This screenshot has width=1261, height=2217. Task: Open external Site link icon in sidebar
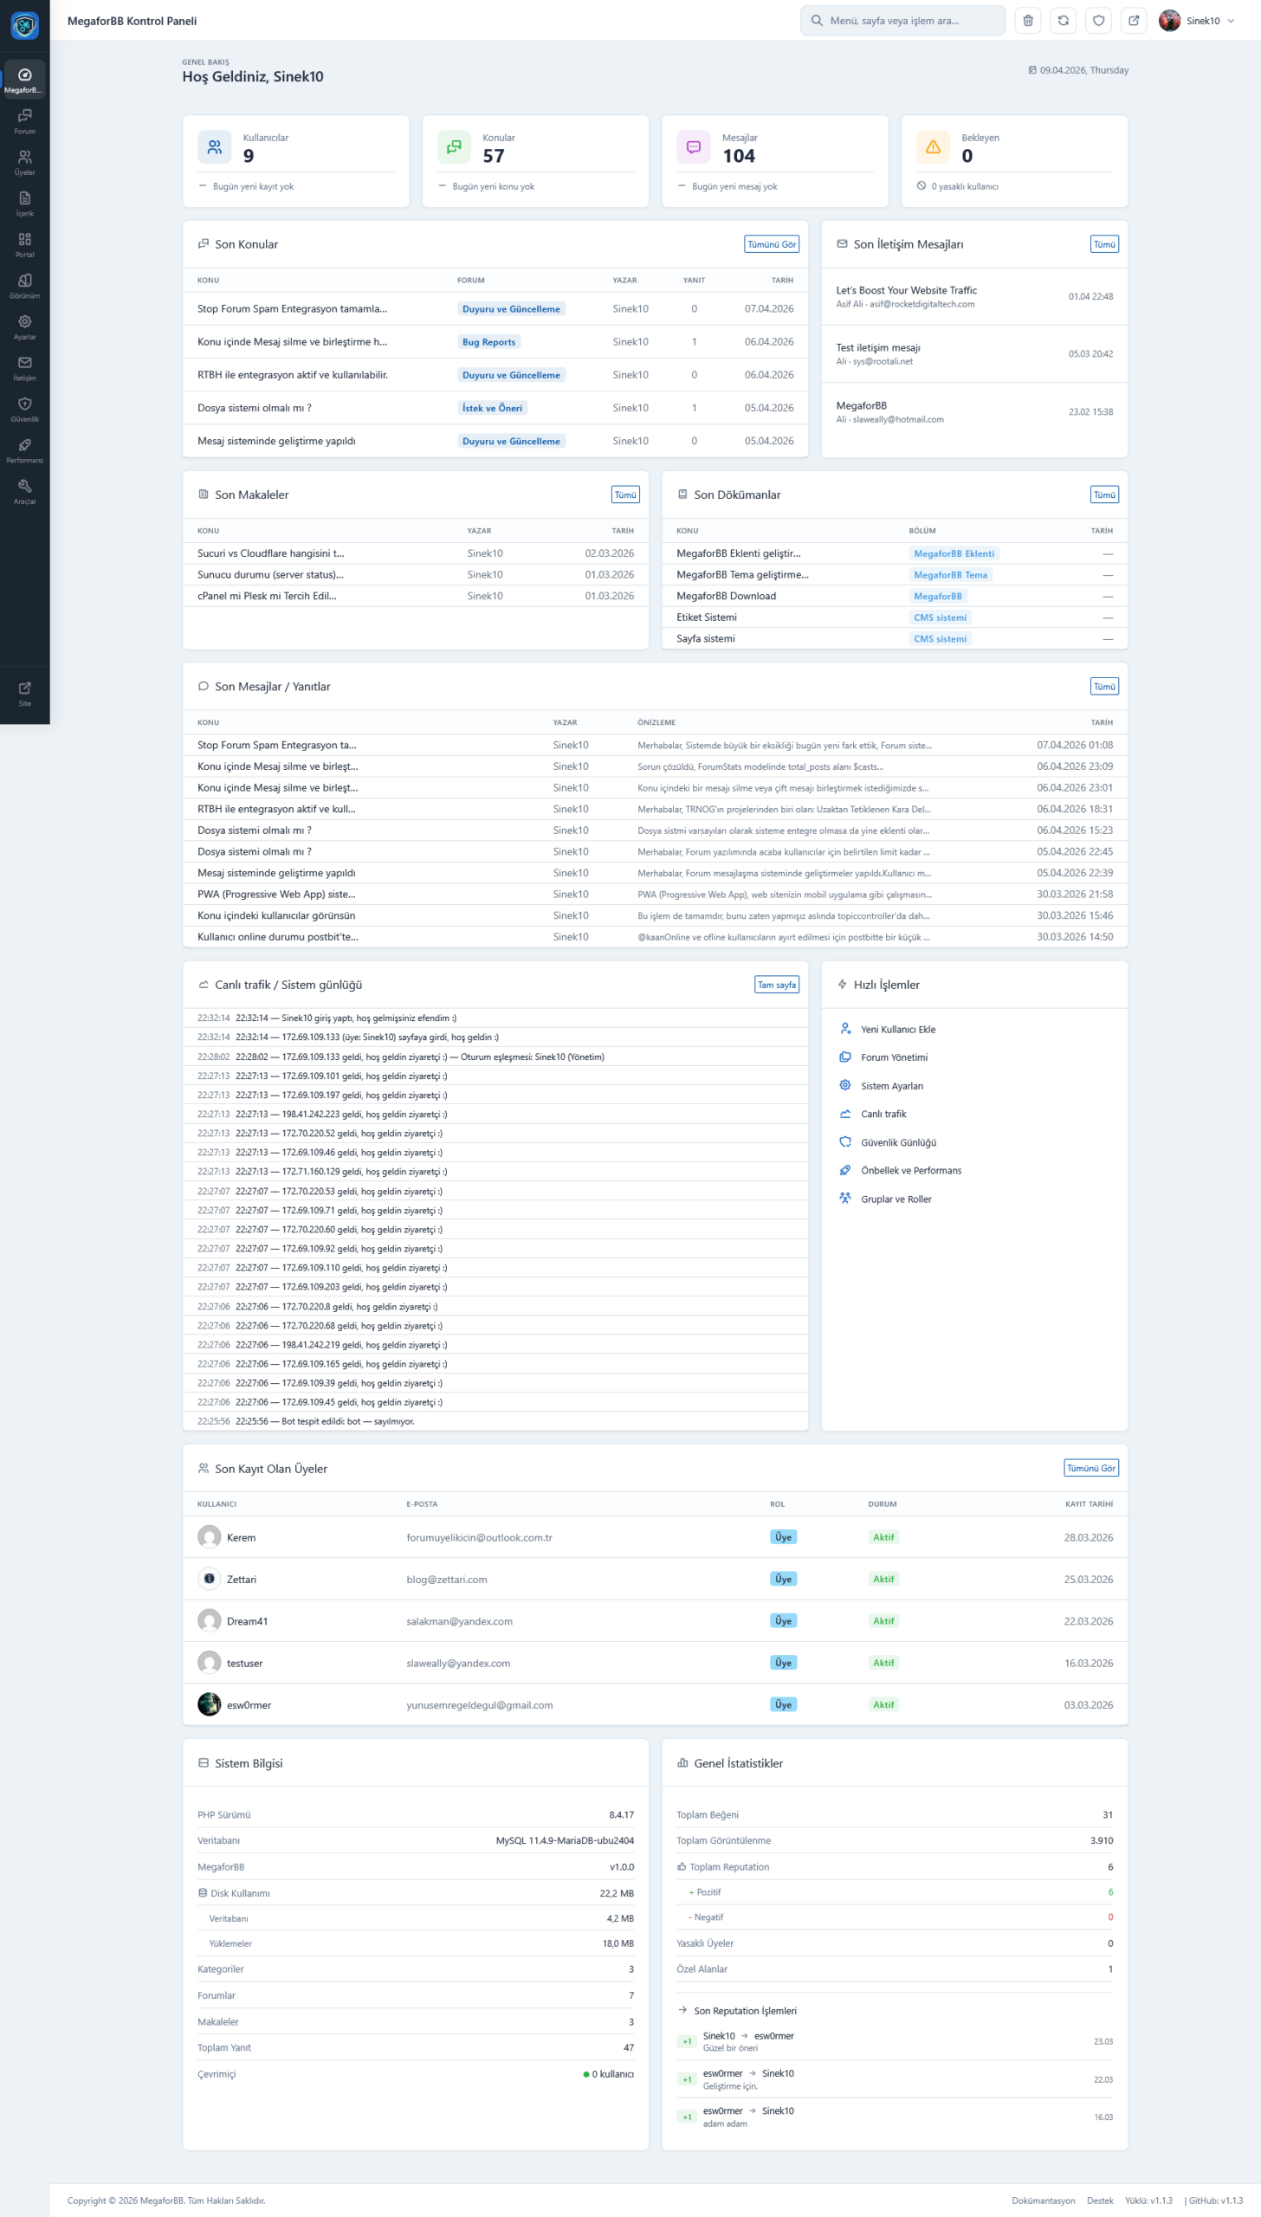click(24, 692)
